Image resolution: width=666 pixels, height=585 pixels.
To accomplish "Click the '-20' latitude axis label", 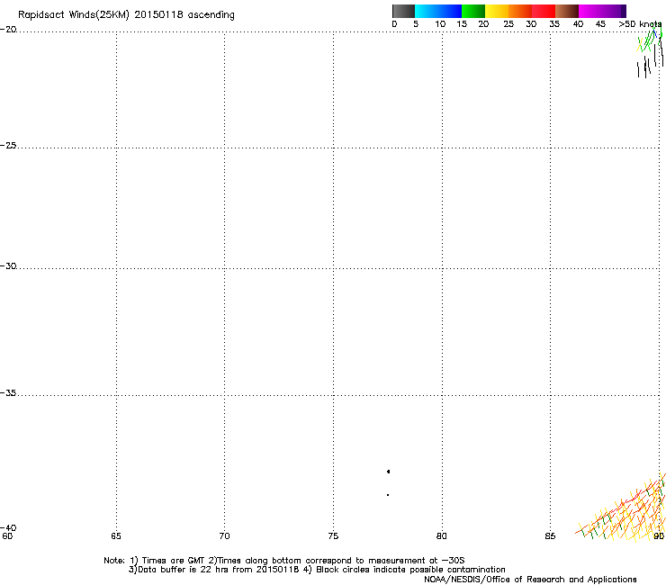I will [x=8, y=30].
